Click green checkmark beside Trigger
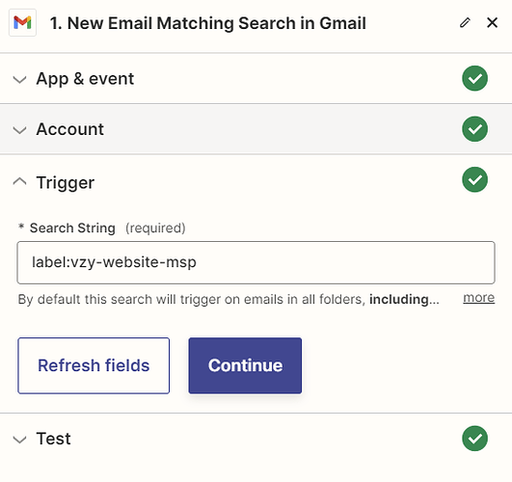This screenshot has height=482, width=512. 474,179
